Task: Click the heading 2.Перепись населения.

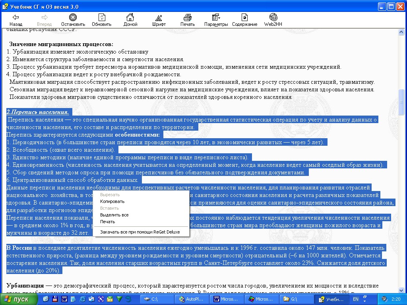Action: [38, 112]
